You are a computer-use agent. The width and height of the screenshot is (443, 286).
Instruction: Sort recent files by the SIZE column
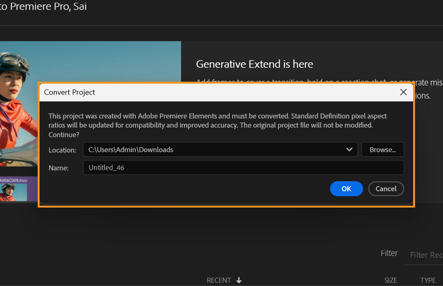(x=391, y=280)
